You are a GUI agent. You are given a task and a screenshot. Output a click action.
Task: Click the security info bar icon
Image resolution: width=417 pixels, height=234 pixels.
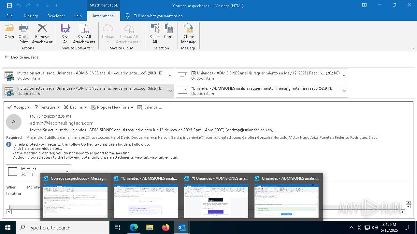pos(9,144)
